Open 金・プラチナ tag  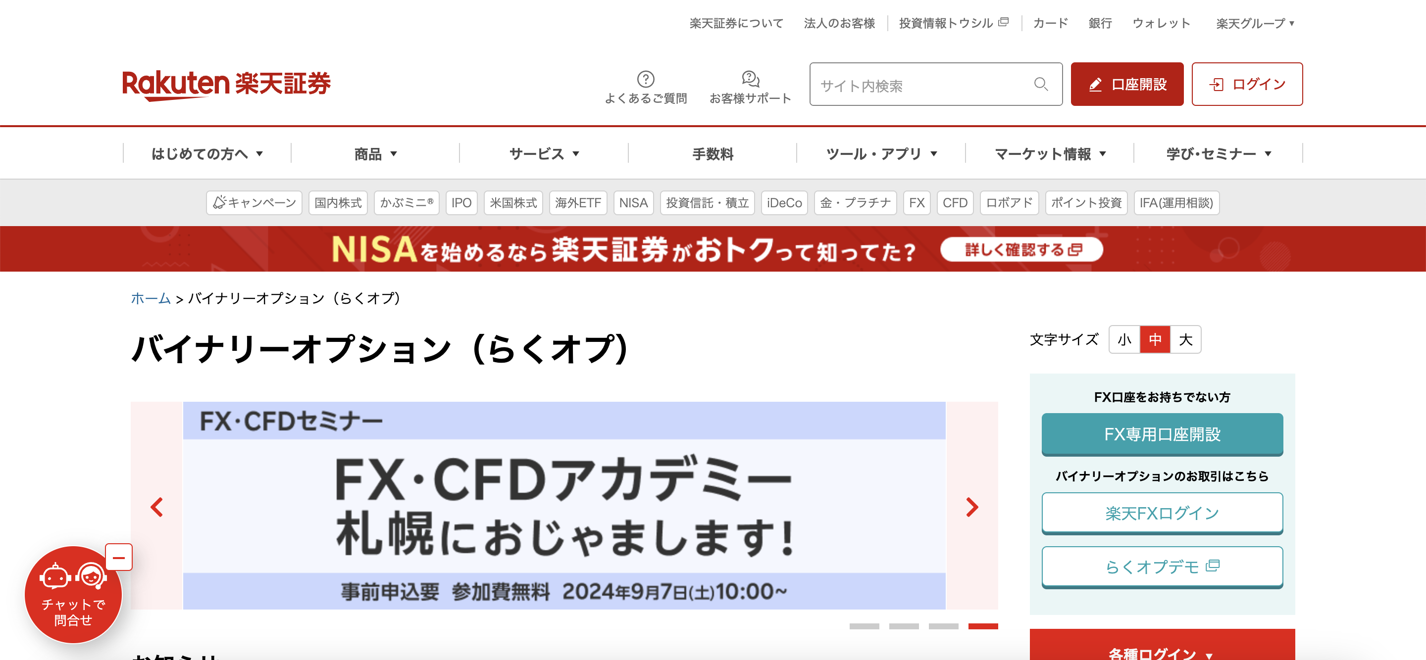(x=855, y=202)
